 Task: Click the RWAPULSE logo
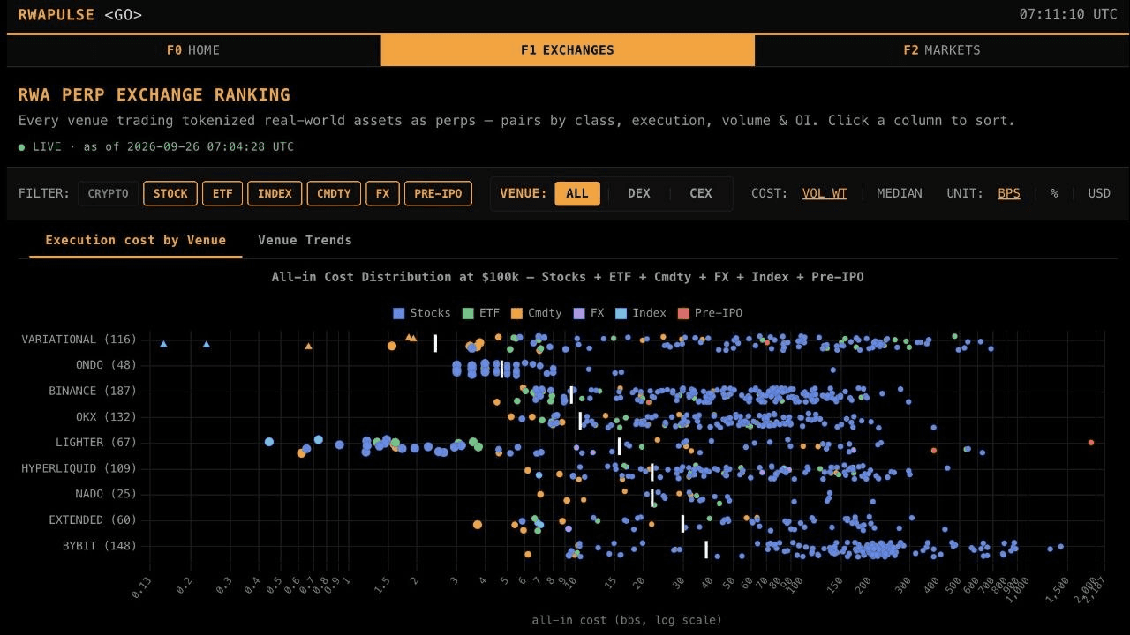56,14
